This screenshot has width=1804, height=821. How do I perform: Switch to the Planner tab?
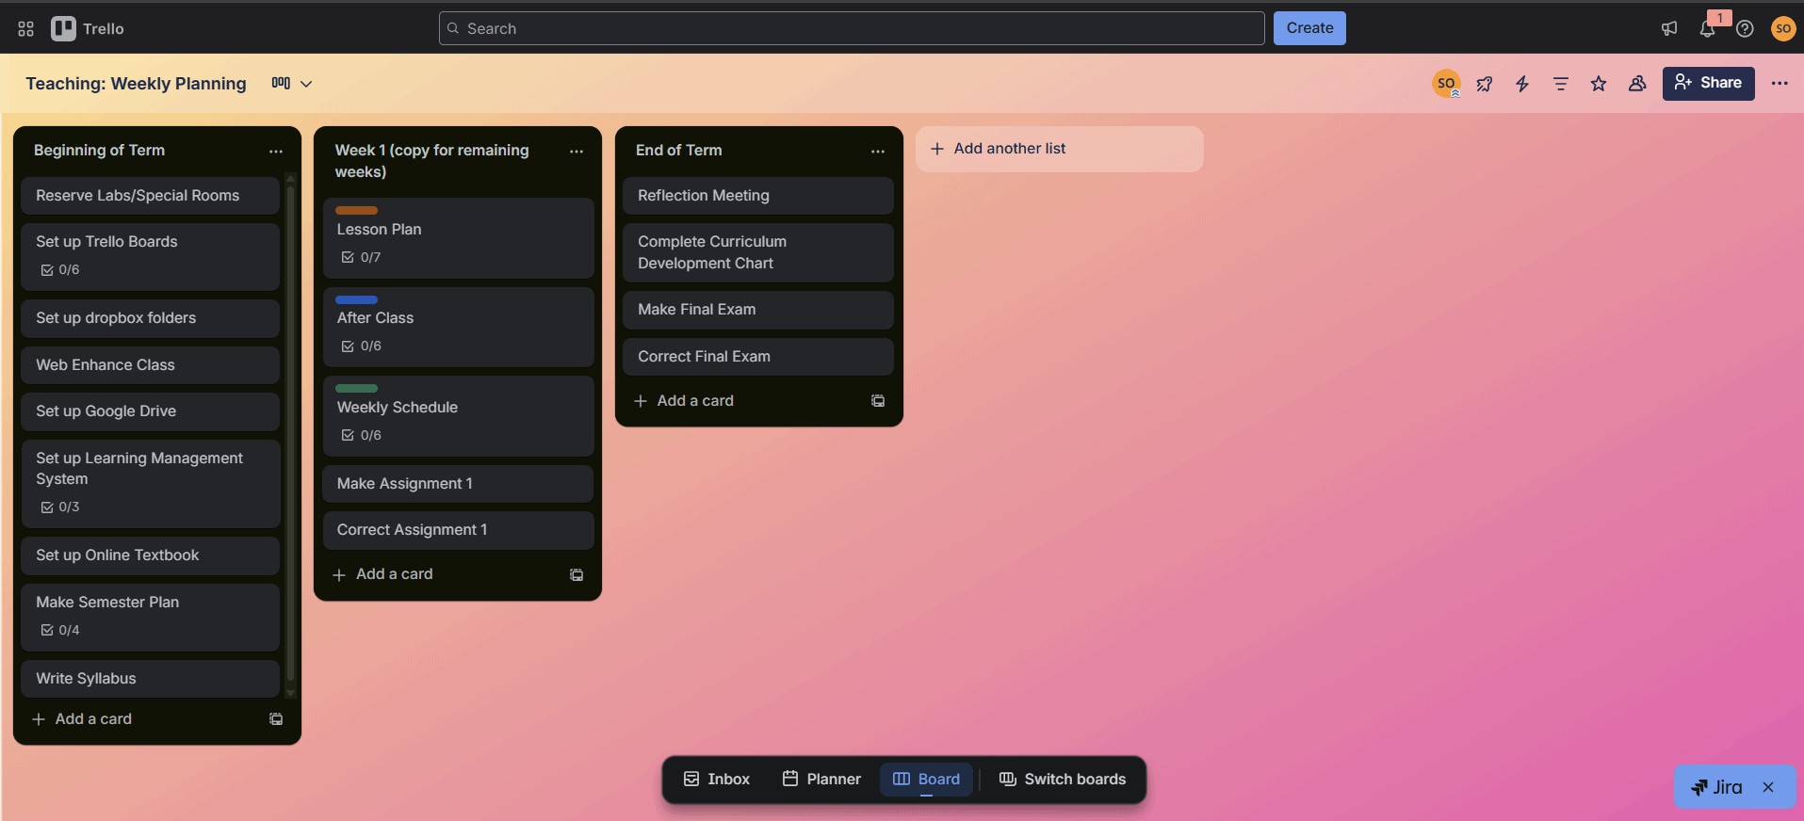coord(821,780)
